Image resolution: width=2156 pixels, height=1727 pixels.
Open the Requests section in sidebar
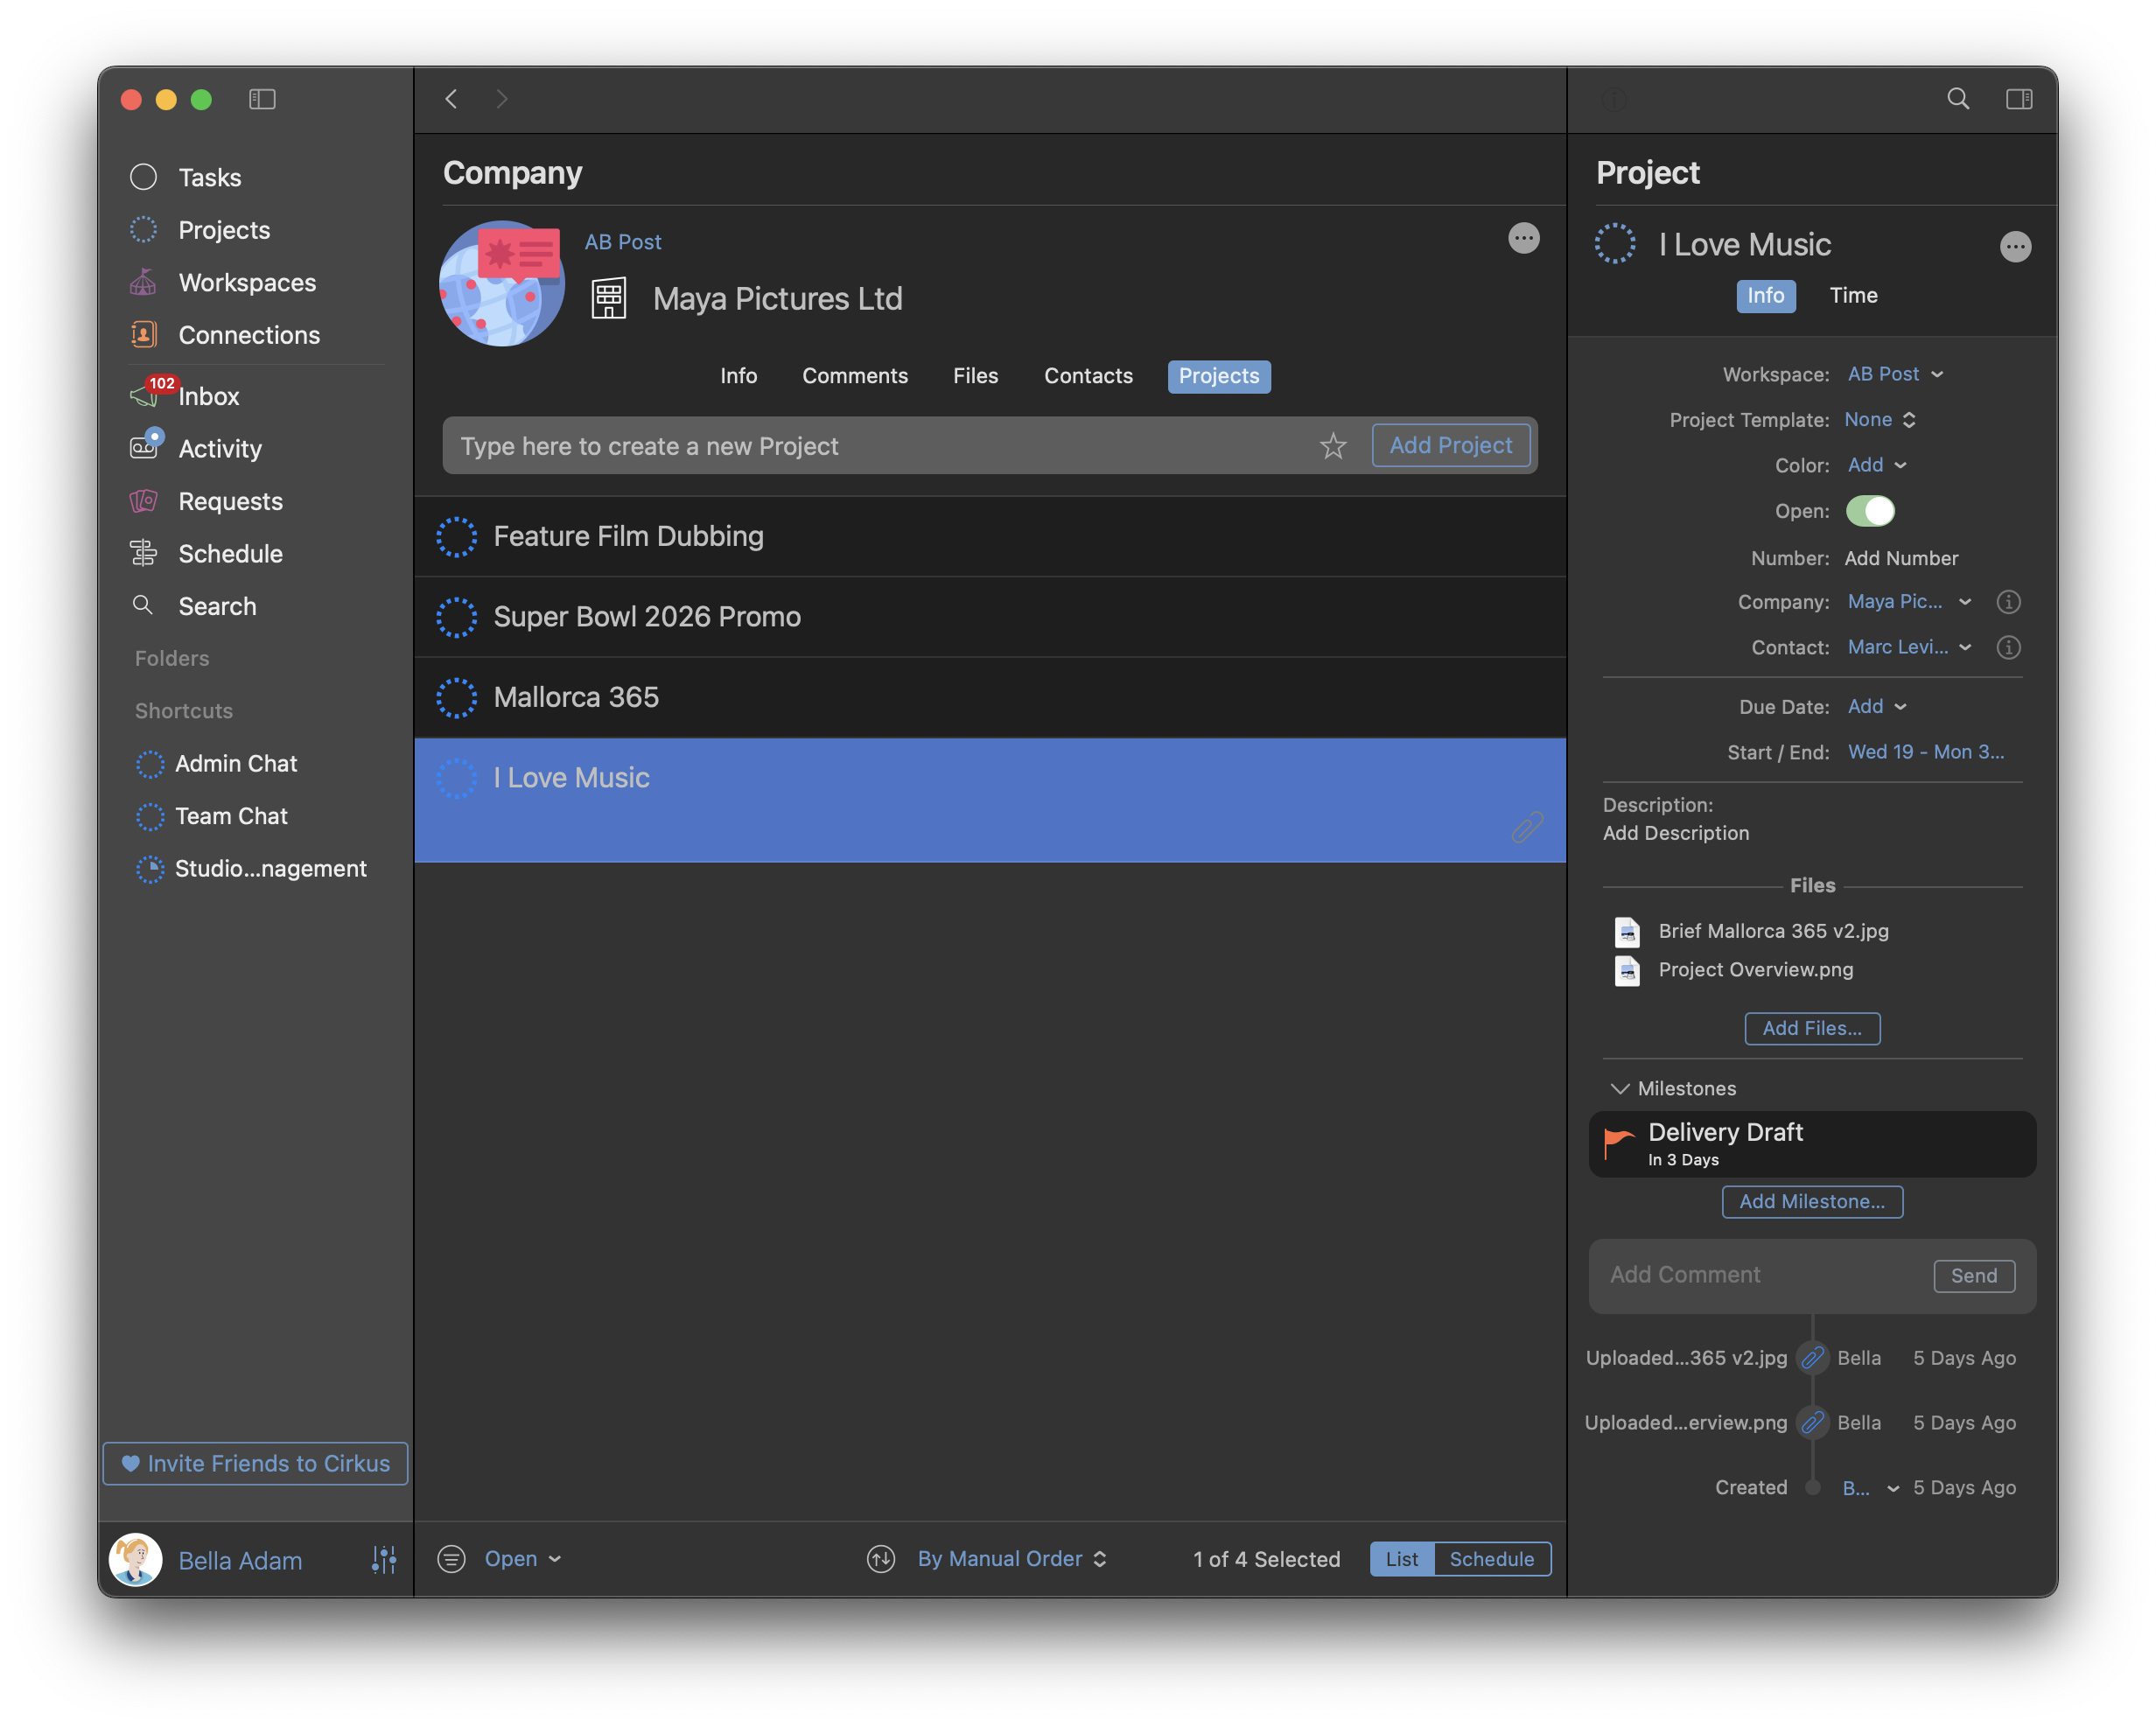(229, 501)
